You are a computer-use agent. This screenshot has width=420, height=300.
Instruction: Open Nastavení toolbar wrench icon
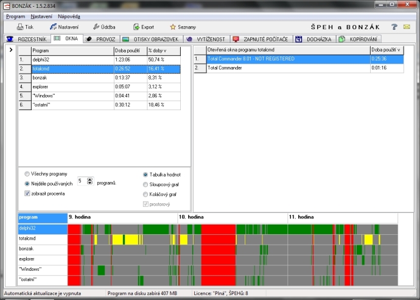(x=53, y=27)
